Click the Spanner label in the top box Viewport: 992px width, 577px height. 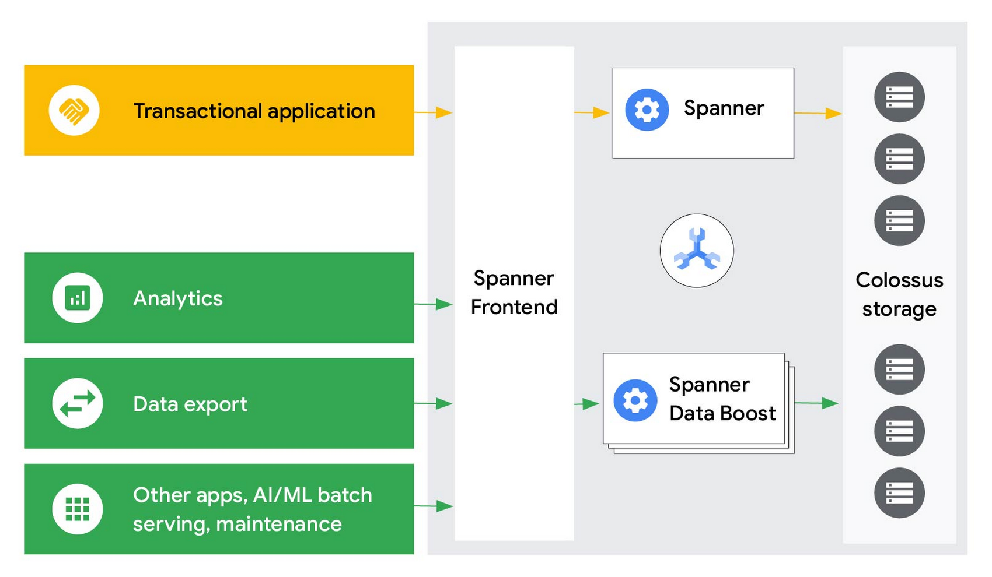(724, 108)
